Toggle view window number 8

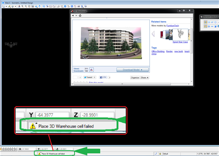click(x=16, y=149)
